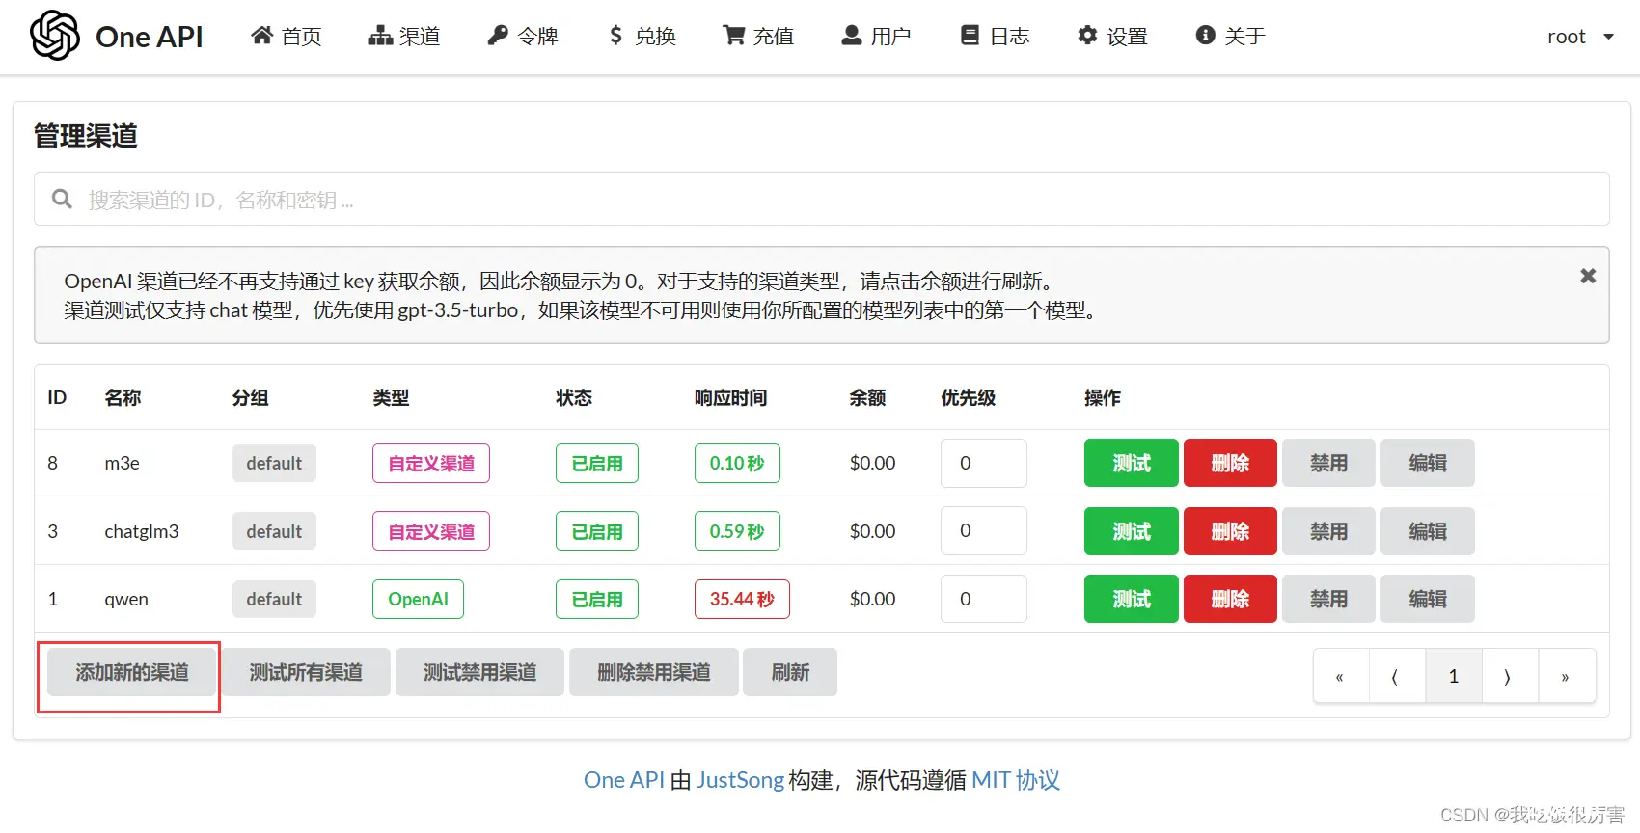
Task: Click the magnifier search icon
Action: pos(62,199)
